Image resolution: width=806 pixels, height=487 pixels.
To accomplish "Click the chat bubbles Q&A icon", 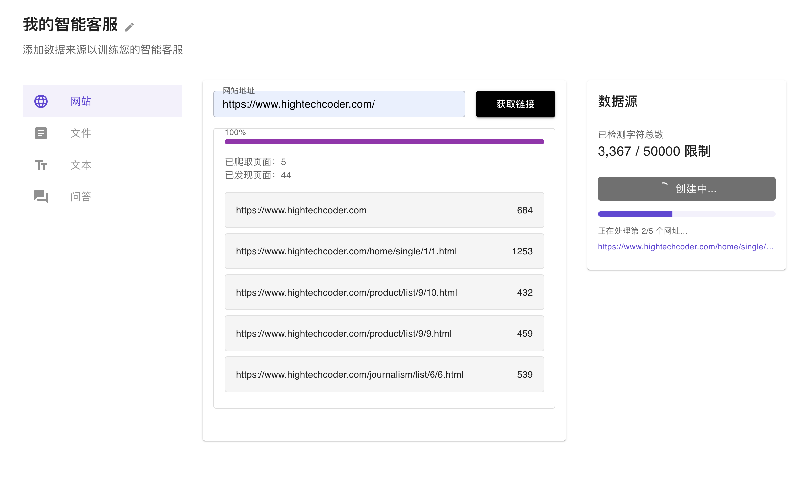I will coord(41,196).
